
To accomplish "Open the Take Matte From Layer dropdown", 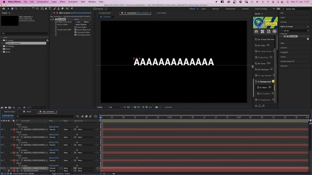I will [78, 22].
